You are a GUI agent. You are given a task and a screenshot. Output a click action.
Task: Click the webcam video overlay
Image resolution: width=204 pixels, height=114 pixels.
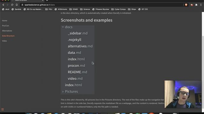183,94
